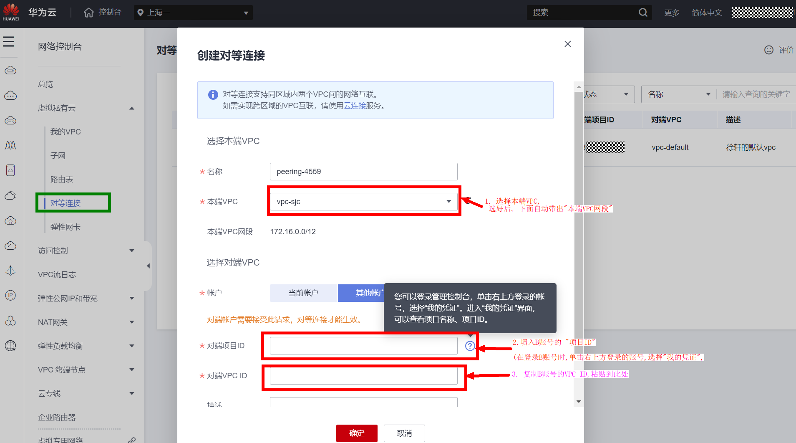
Task: Click the Huawei Cloud logo
Action: (x=11, y=12)
